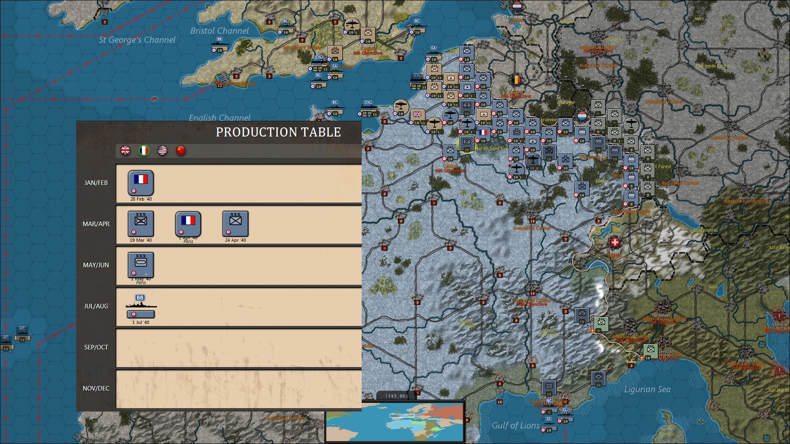The width and height of the screenshot is (790, 444).
Task: Click the Dijon city label
Action: click(532, 225)
